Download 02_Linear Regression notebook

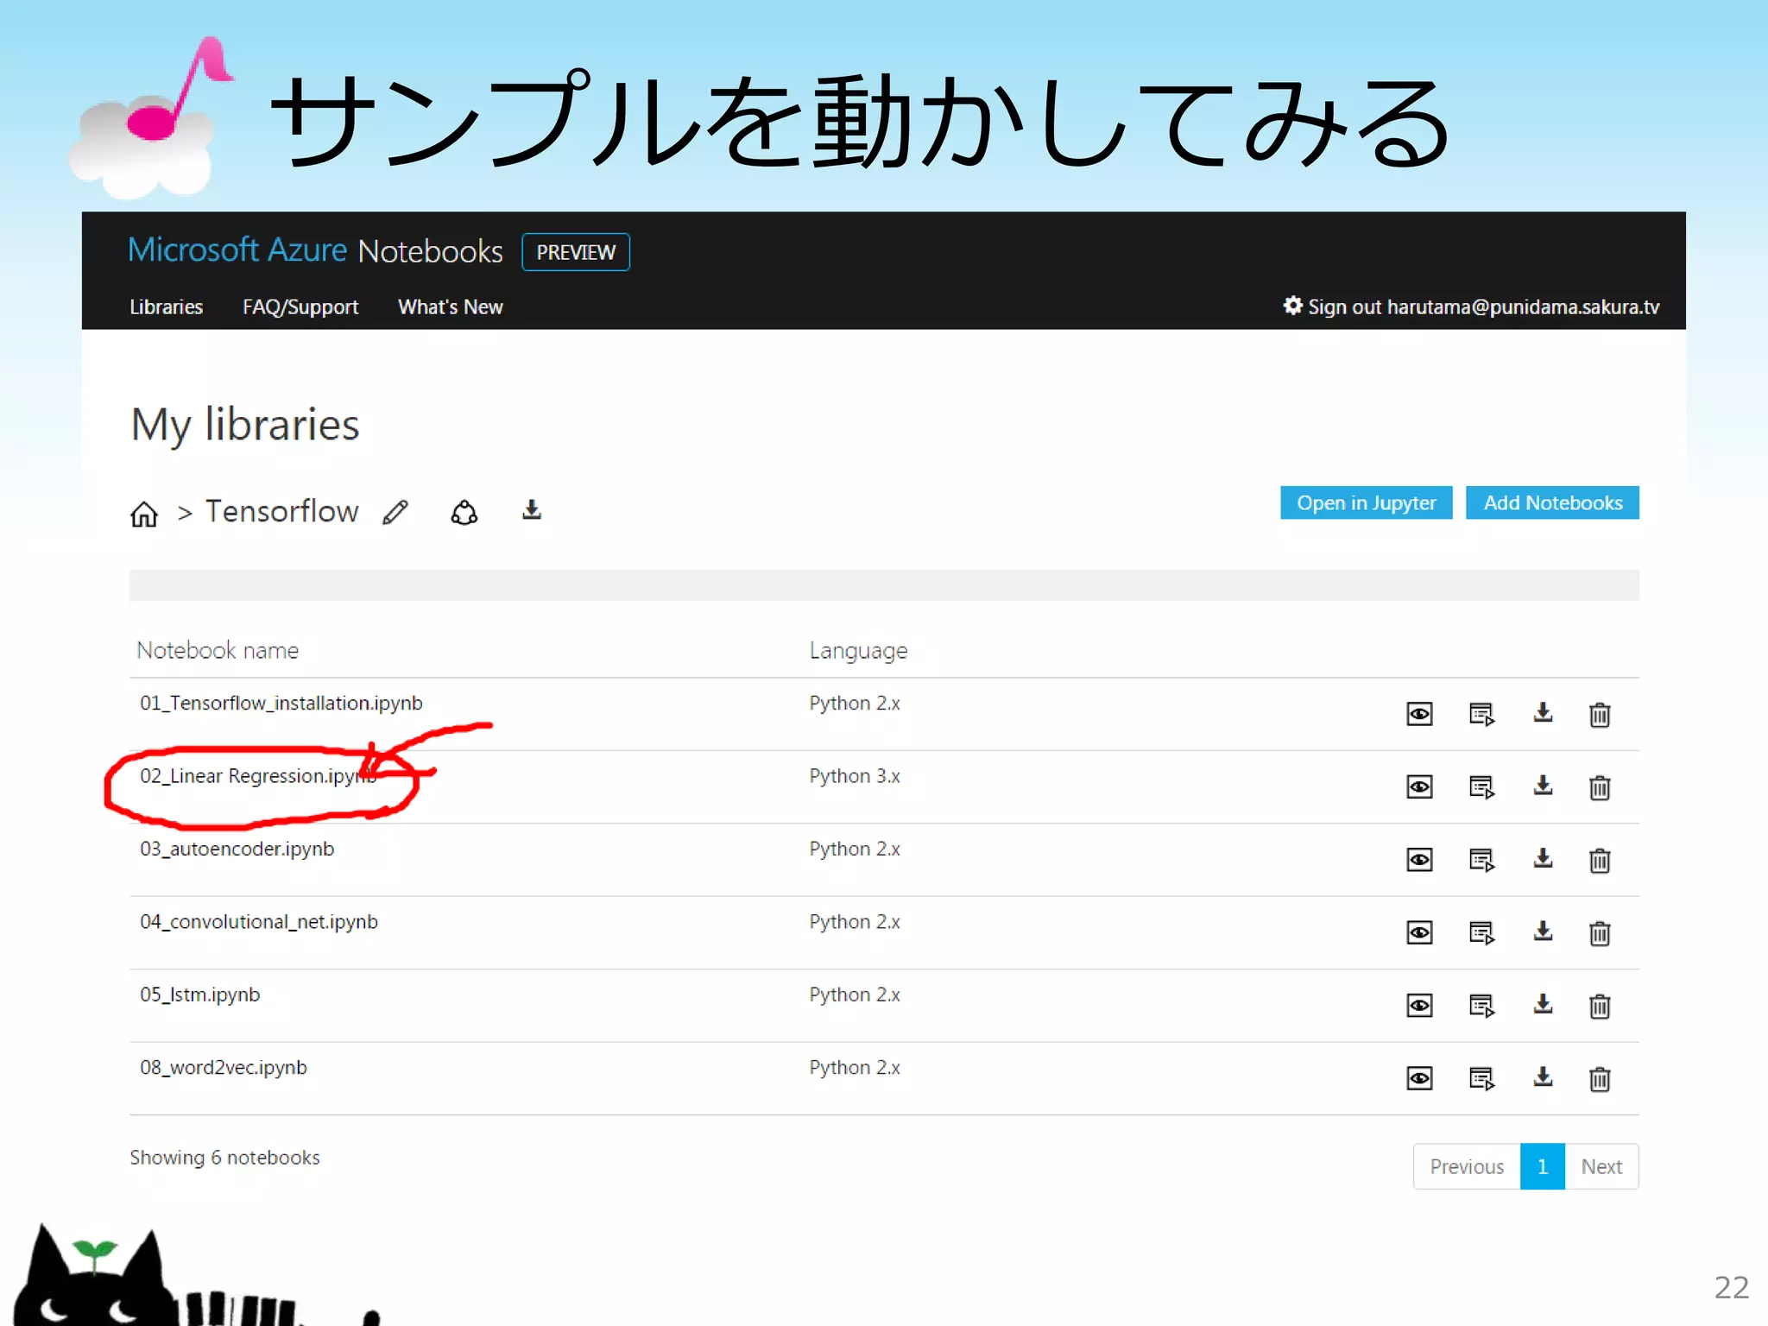tap(1543, 786)
